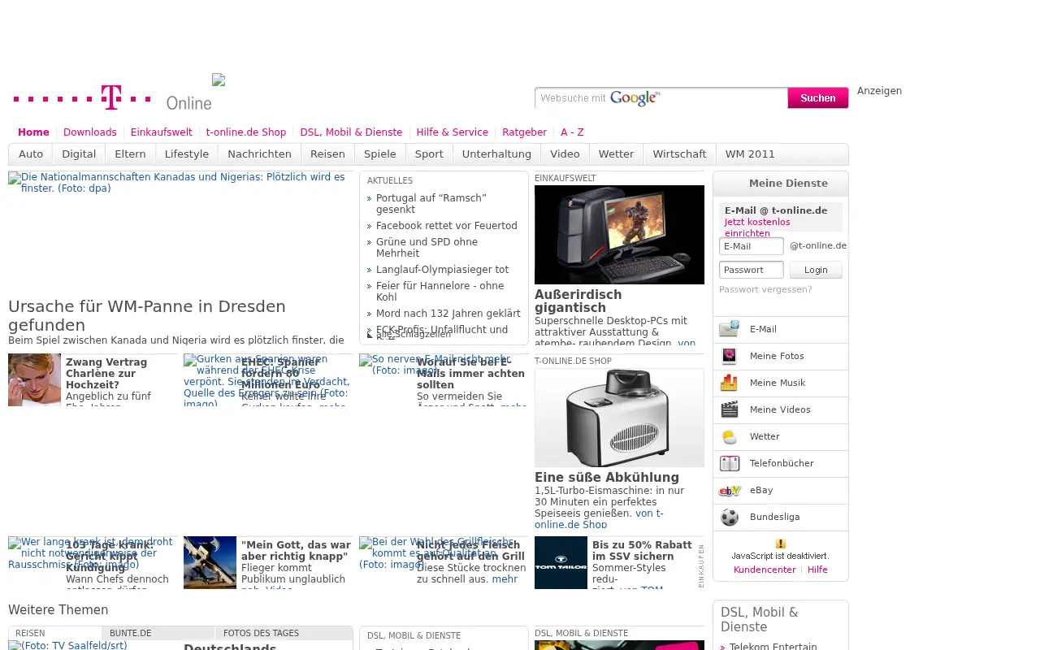Focus the Google web search field

[x=661, y=98]
